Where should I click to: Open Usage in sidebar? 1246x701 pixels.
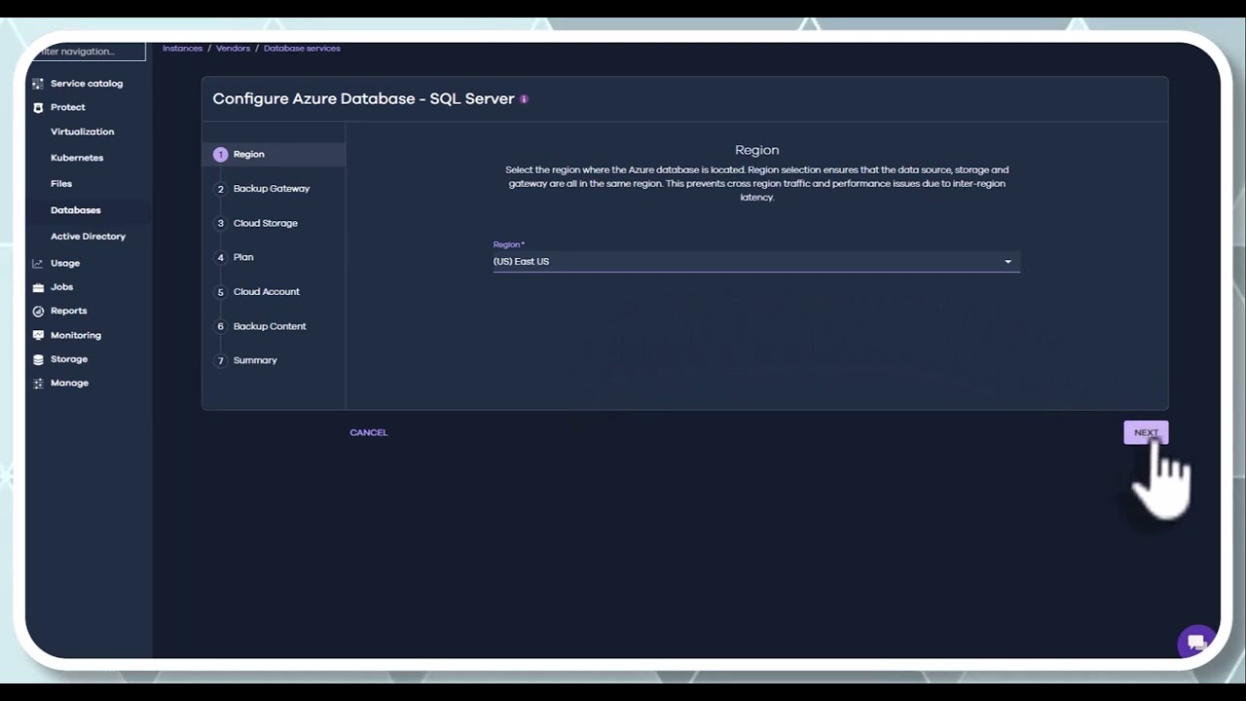(65, 263)
